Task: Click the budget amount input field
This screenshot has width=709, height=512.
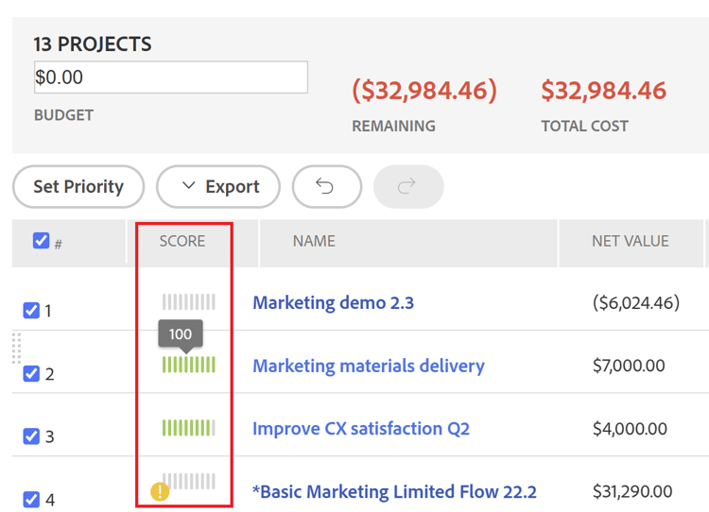Action: coord(170,77)
